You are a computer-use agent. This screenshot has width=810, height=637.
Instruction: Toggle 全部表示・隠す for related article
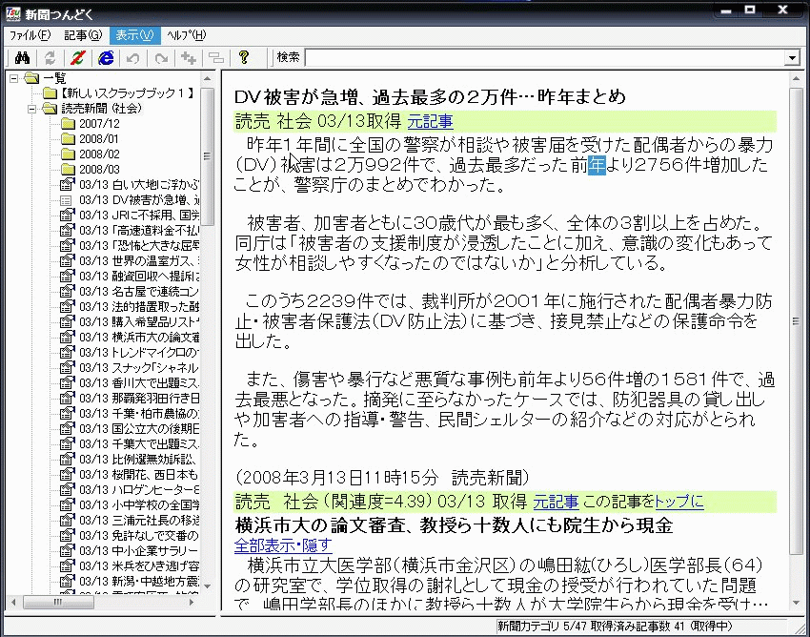click(283, 545)
